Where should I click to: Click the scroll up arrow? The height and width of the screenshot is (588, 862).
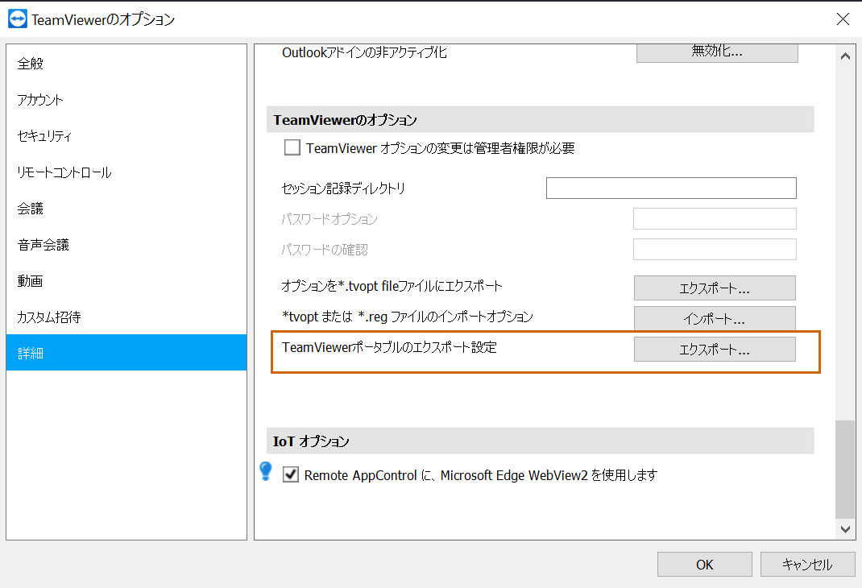(x=845, y=56)
